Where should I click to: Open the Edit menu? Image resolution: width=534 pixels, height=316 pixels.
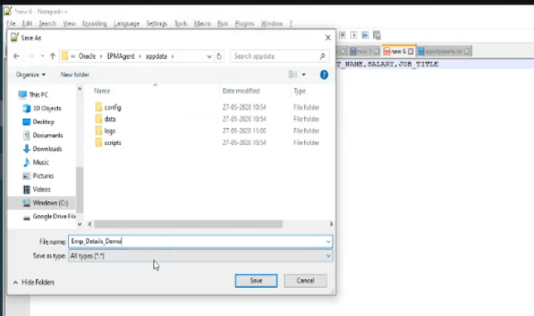click(x=27, y=23)
